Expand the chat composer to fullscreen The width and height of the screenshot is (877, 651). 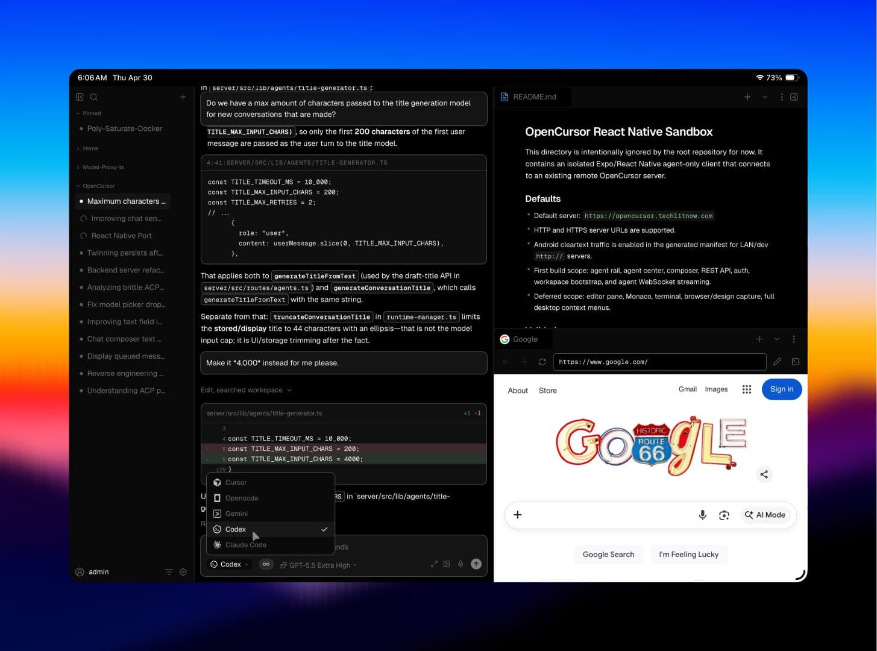pos(434,564)
